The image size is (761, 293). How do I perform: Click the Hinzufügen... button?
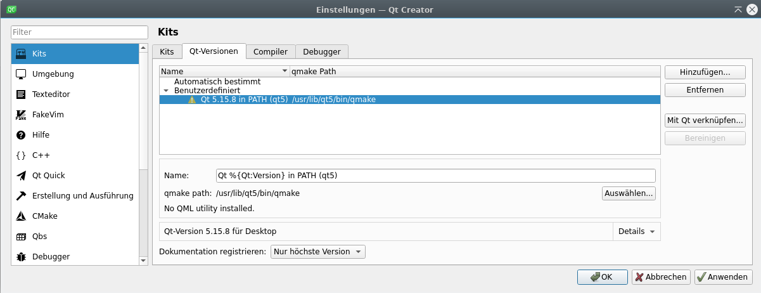(x=704, y=72)
